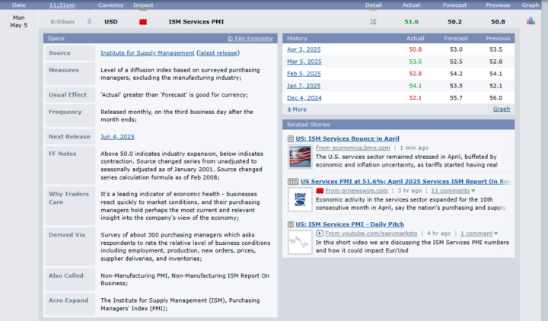The height and width of the screenshot is (321, 548).
Task: Open the Fair Economy copyright link
Action: coord(250,39)
